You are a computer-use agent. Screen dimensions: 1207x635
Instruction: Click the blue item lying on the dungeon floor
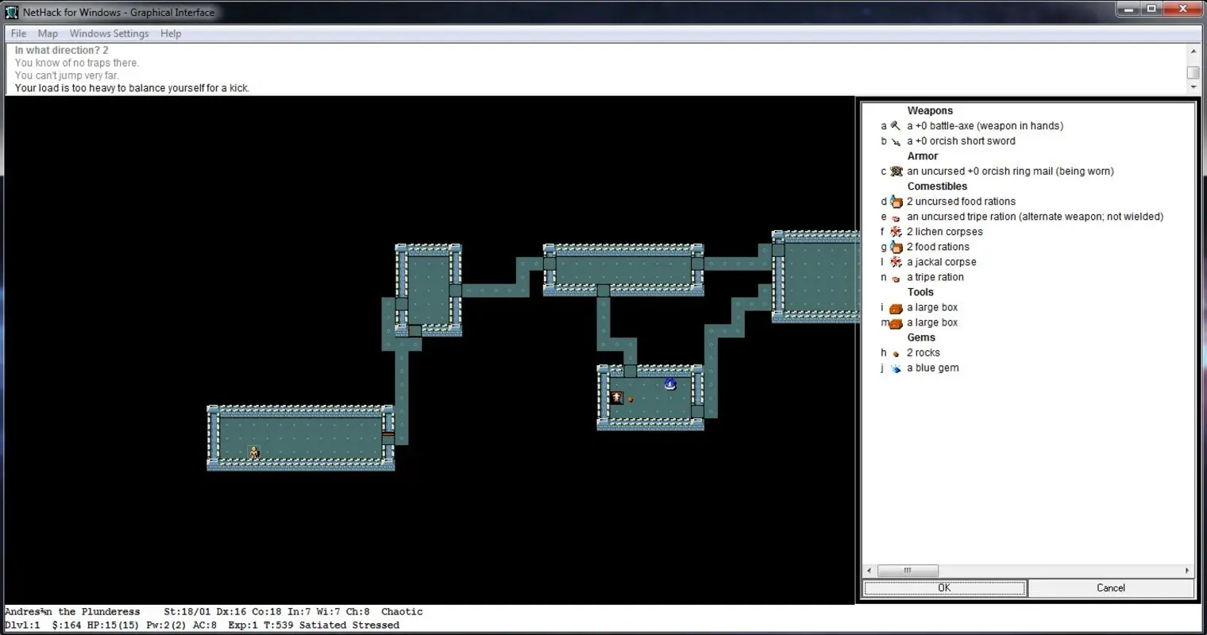click(669, 383)
